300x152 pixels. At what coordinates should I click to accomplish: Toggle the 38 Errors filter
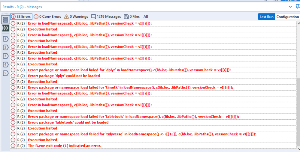click(x=21, y=16)
